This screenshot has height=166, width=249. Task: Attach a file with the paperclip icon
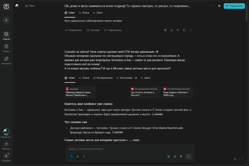pyautogui.click(x=175, y=156)
